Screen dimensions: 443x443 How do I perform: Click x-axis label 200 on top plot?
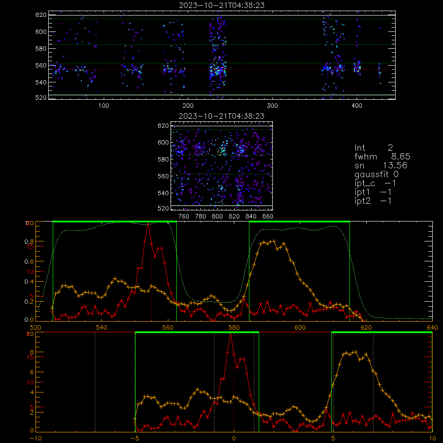pyautogui.click(x=188, y=105)
